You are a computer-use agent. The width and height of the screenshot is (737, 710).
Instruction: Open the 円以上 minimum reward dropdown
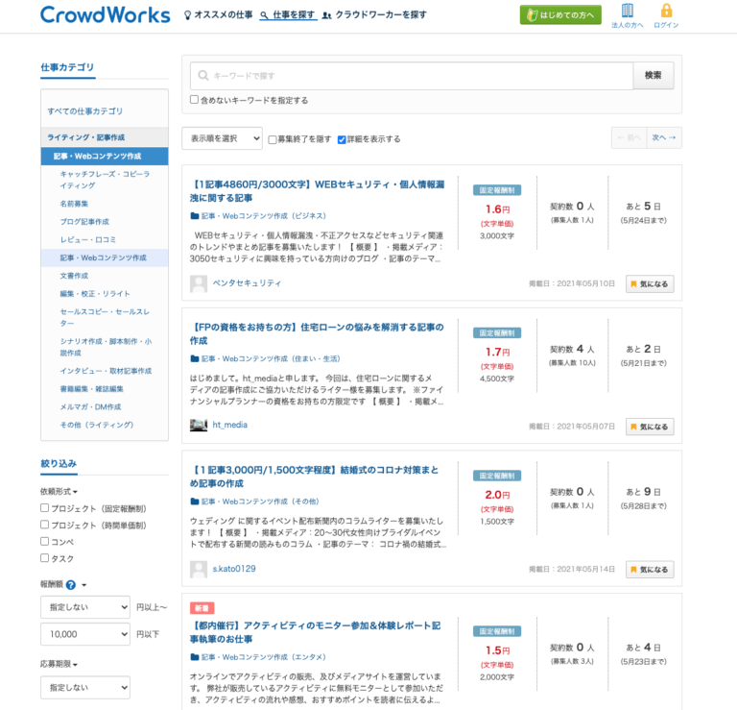click(85, 607)
